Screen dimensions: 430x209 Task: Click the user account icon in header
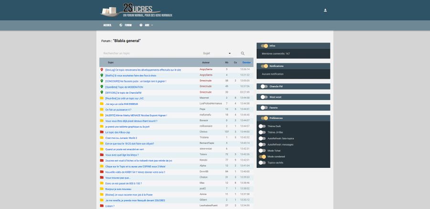[325, 10]
